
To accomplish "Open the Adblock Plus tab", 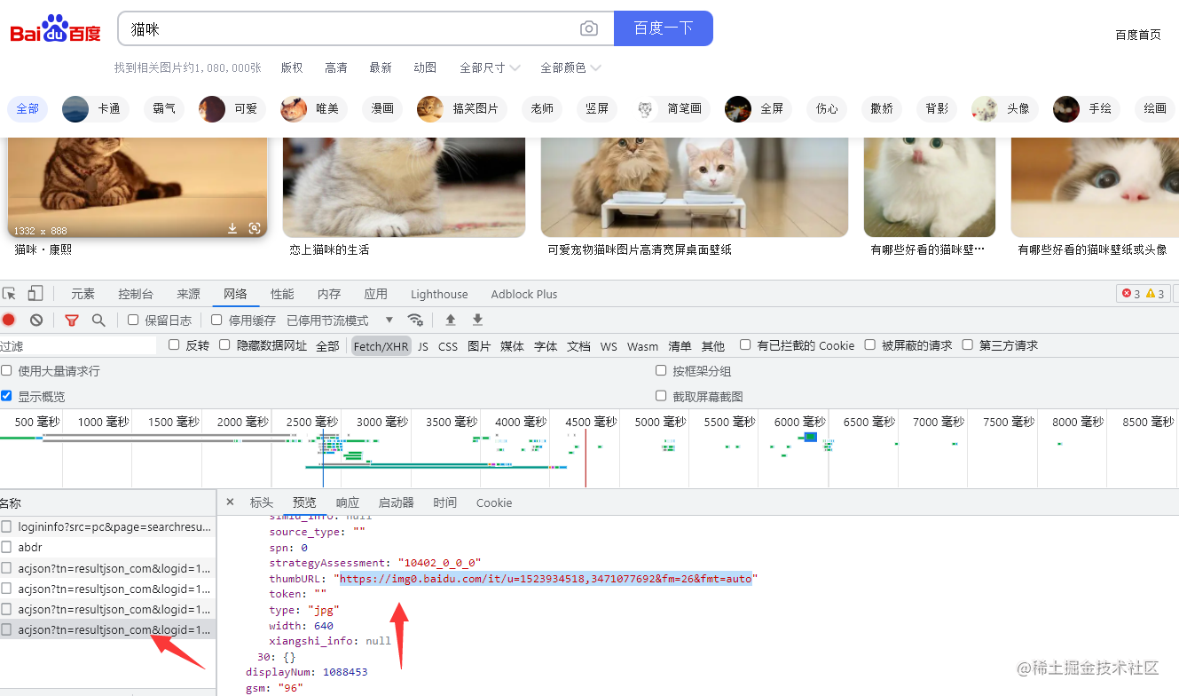I will click(x=524, y=294).
